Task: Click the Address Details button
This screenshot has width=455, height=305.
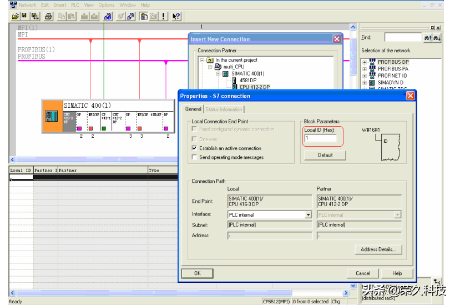Action: (377, 250)
